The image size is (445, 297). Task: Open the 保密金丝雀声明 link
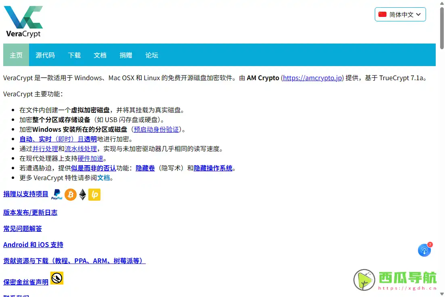[26, 282]
